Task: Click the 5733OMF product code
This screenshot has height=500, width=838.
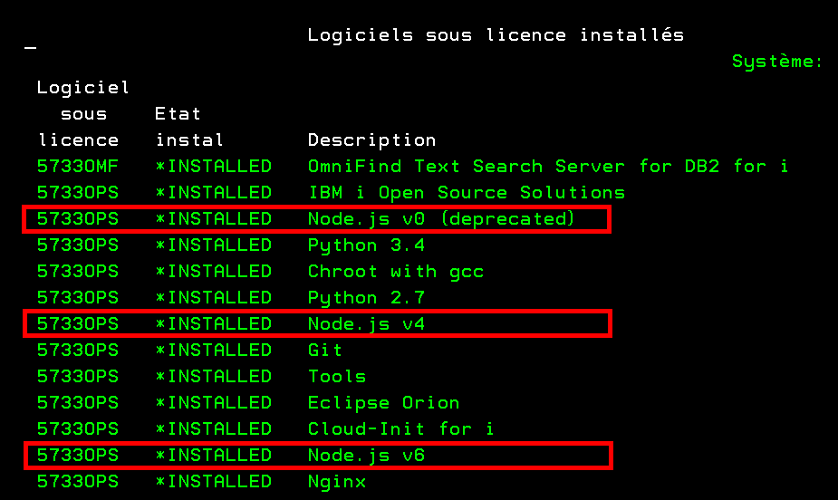Action: coord(78,167)
